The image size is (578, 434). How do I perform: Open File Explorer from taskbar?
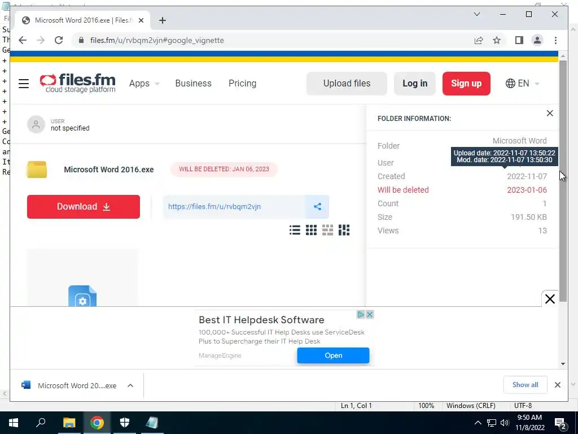tap(69, 423)
